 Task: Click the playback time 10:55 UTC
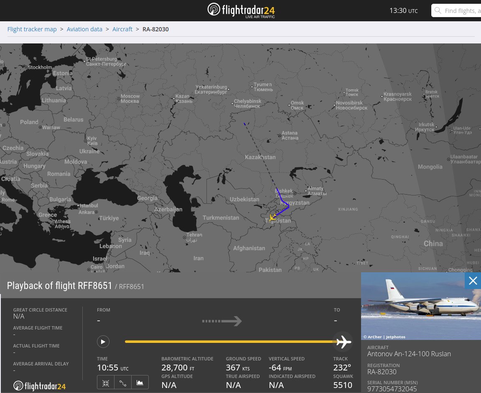(112, 368)
